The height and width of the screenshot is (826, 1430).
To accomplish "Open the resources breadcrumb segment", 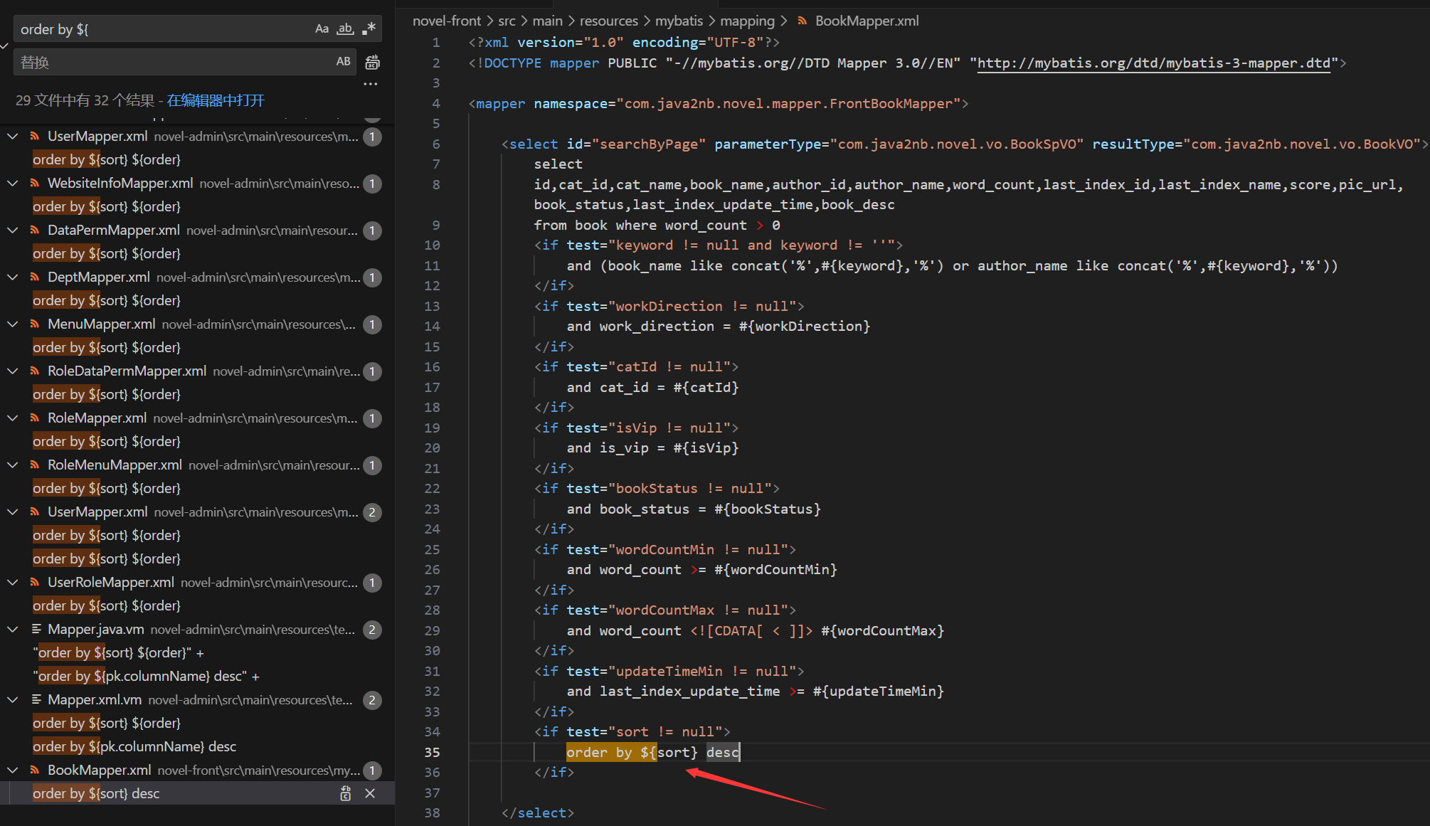I will 608,21.
